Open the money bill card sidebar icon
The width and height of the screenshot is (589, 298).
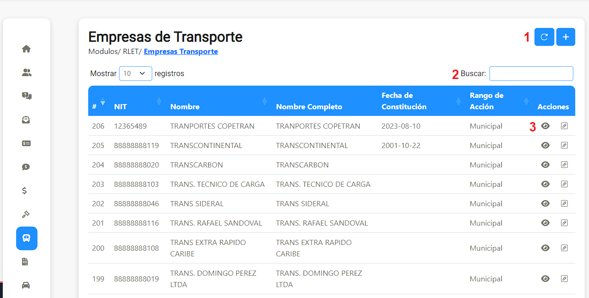pos(27,143)
